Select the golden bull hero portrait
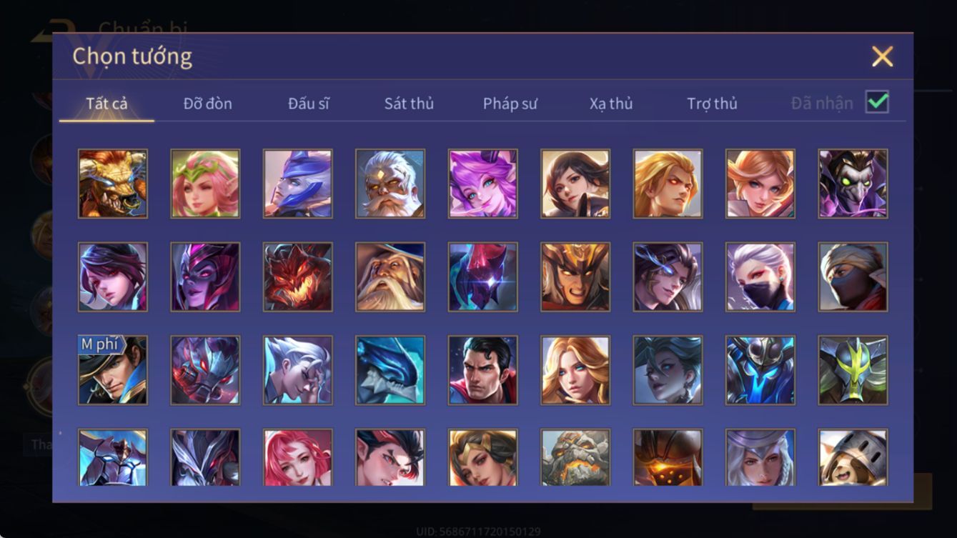 113,184
